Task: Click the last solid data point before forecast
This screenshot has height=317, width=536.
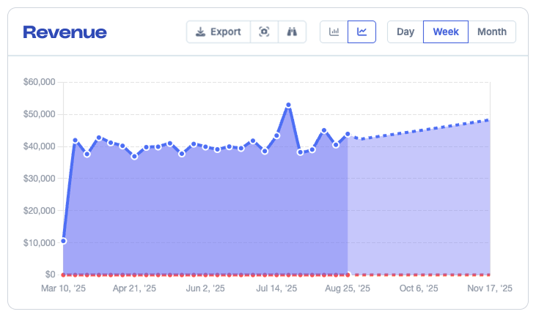Action: 348,135
